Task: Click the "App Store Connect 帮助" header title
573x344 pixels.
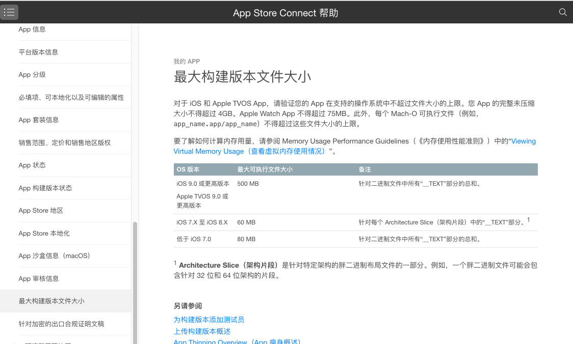Action: [285, 13]
